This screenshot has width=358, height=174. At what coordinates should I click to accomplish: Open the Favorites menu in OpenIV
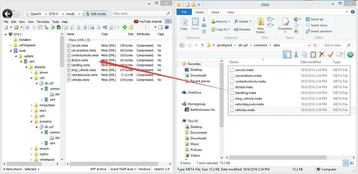coord(43,22)
